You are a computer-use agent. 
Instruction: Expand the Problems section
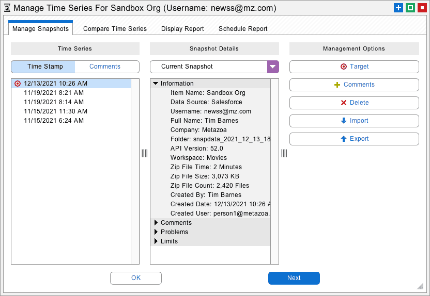(156, 232)
